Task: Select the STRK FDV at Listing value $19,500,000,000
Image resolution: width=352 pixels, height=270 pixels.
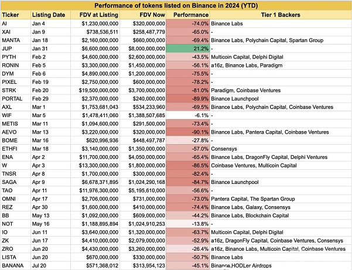Action: click(x=95, y=90)
